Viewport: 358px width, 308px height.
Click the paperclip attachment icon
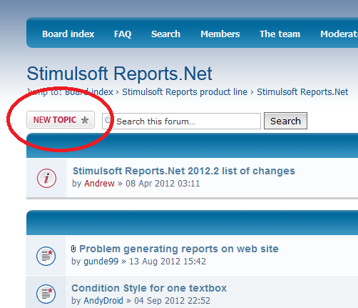tap(73, 249)
